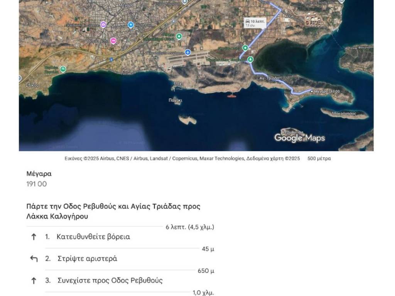Image resolution: width=395 pixels, height=296 pixels.
Task: Click the turn-left arrow icon for step 2
Action: (34, 259)
